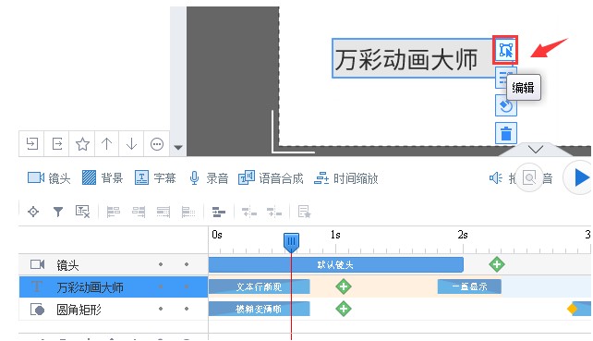Collapse the canvas panel with down chevron

536,149
